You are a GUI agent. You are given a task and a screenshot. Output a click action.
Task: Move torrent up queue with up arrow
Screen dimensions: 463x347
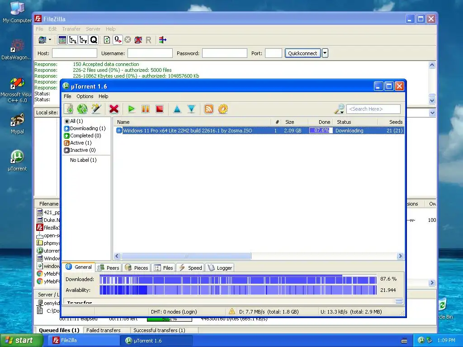[x=177, y=109]
